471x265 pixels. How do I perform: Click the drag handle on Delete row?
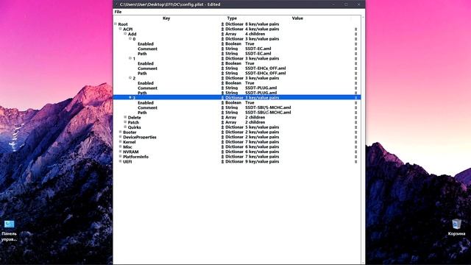pyautogui.click(x=356, y=118)
